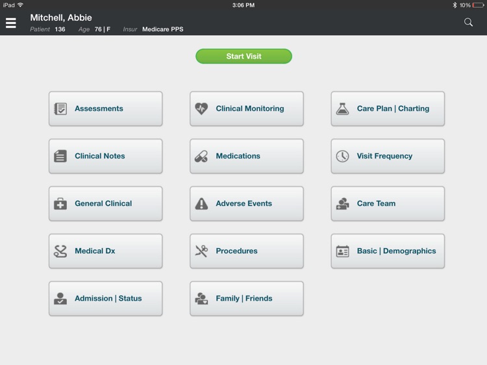Viewport: 487px width, 365px height.
Task: Open Procedures via the scissors icon
Action: (201, 251)
